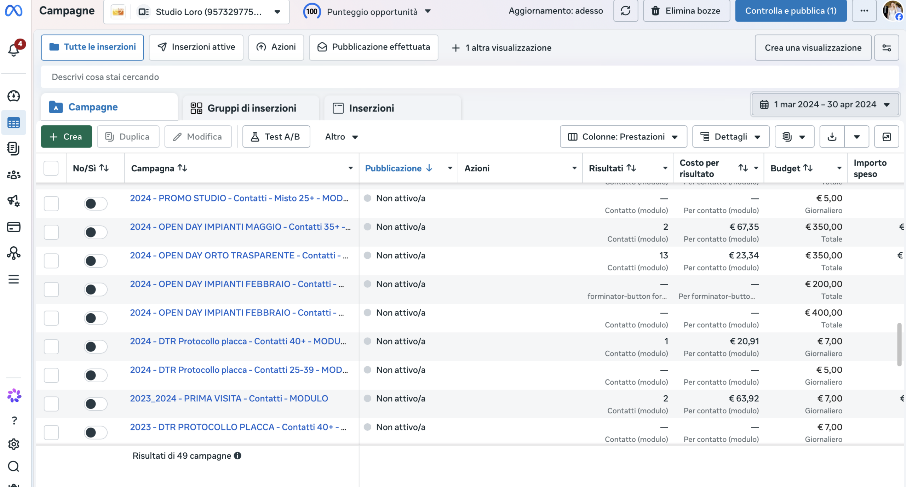Open the billing card icon
This screenshot has width=906, height=487.
[x=13, y=227]
